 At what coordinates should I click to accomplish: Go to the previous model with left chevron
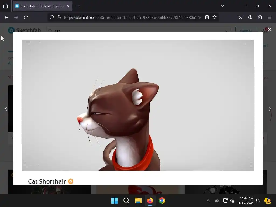pyautogui.click(x=6, y=109)
